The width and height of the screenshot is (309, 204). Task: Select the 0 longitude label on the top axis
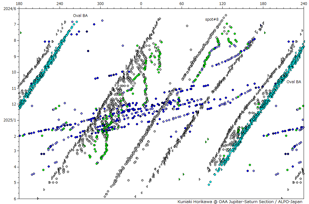click(x=141, y=4)
